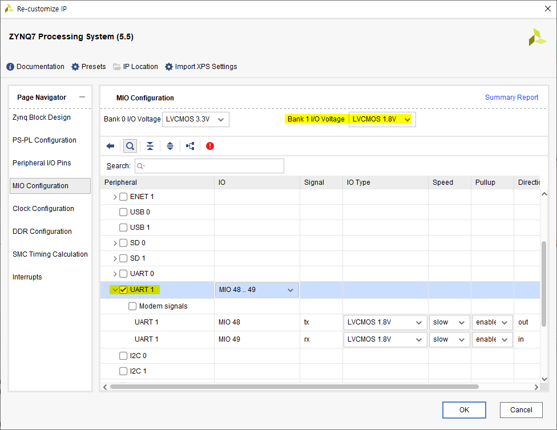The height and width of the screenshot is (430, 557).
Task: Open UART 1 MIO 48 .. 49 dropdown
Action: point(257,290)
